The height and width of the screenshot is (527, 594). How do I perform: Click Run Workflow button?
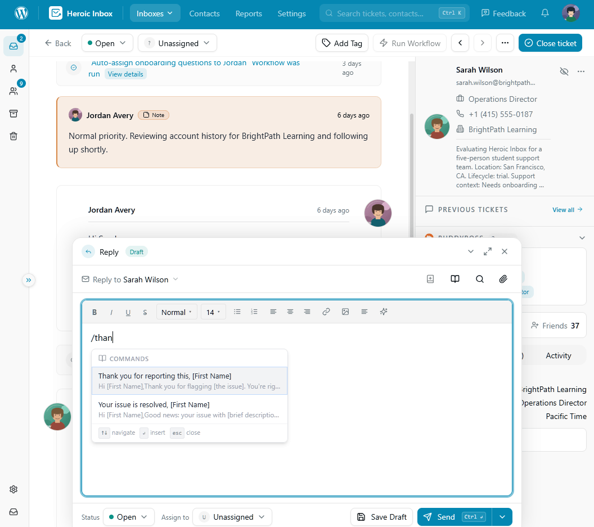pos(409,43)
